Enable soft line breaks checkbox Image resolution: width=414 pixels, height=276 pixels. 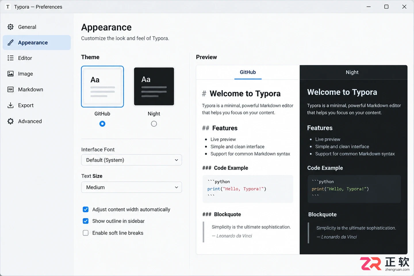click(x=86, y=233)
